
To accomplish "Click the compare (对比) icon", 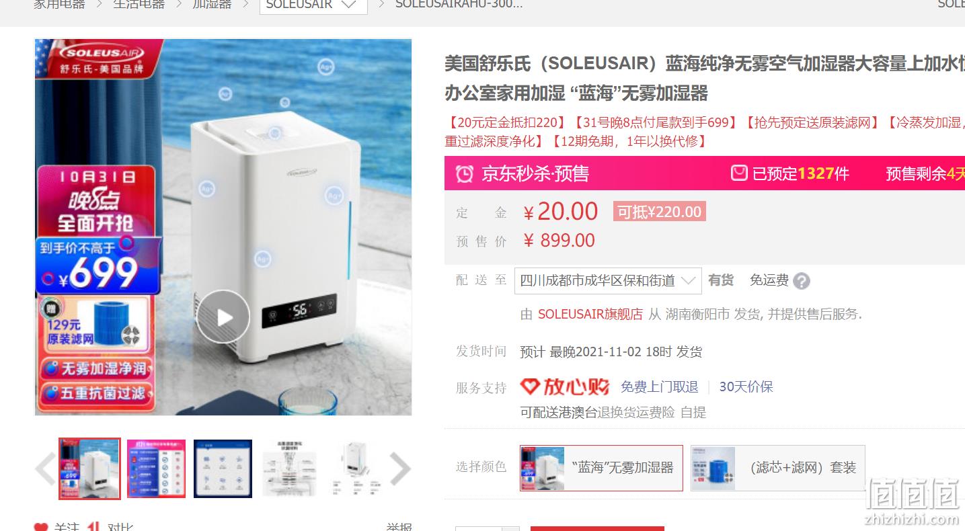I will coord(94,527).
